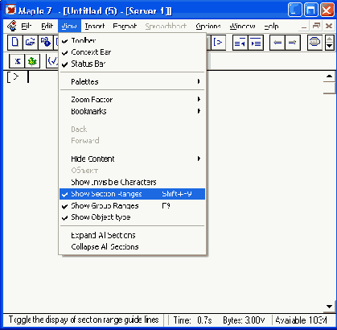337x330 pixels.
Task: Expand the Palettes submenu
Action: [x=132, y=81]
